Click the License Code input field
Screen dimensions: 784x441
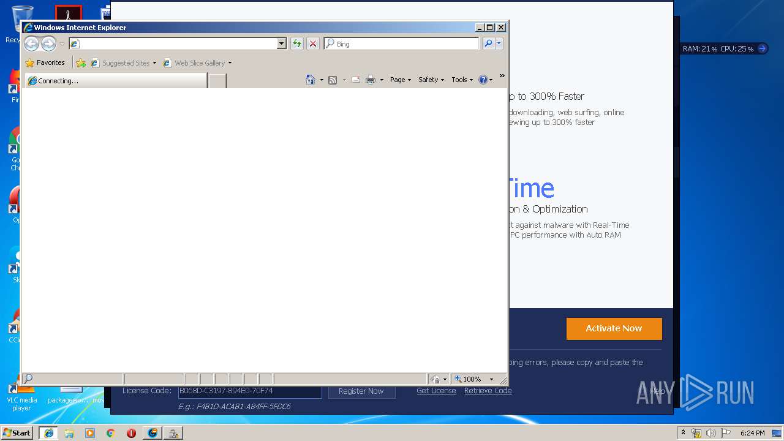[x=250, y=391]
